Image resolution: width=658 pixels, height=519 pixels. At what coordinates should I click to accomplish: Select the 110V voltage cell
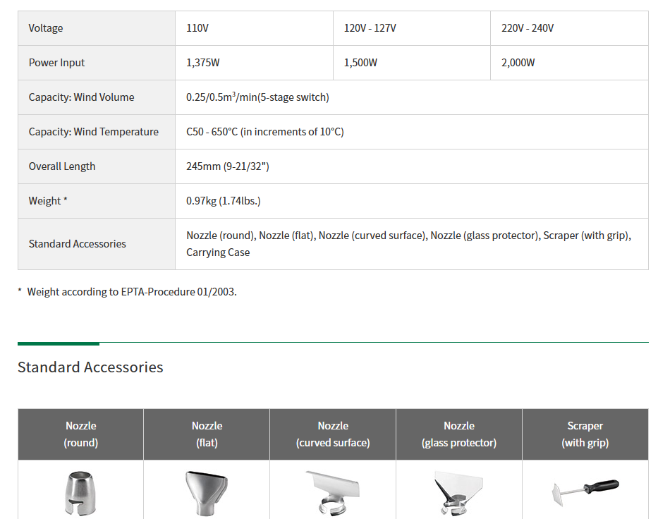click(x=197, y=28)
